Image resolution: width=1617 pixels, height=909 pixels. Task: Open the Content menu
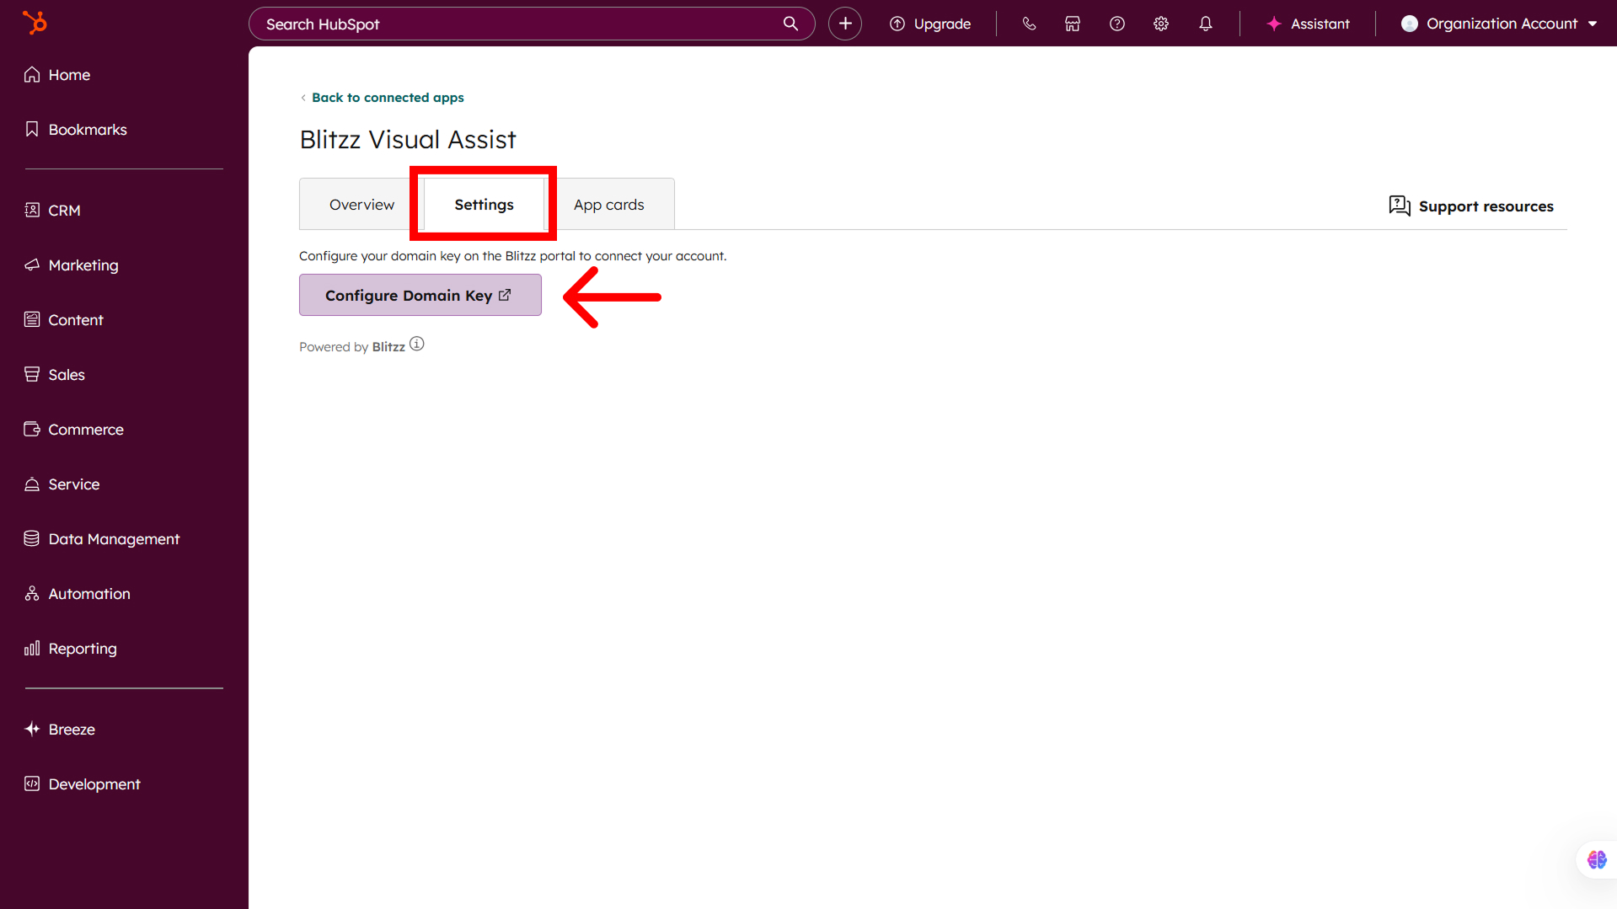click(64, 320)
